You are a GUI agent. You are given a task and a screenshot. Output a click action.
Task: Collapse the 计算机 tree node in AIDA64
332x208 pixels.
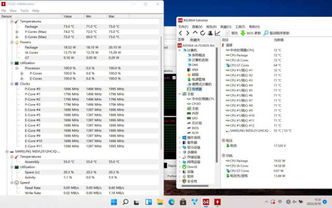click(x=180, y=50)
